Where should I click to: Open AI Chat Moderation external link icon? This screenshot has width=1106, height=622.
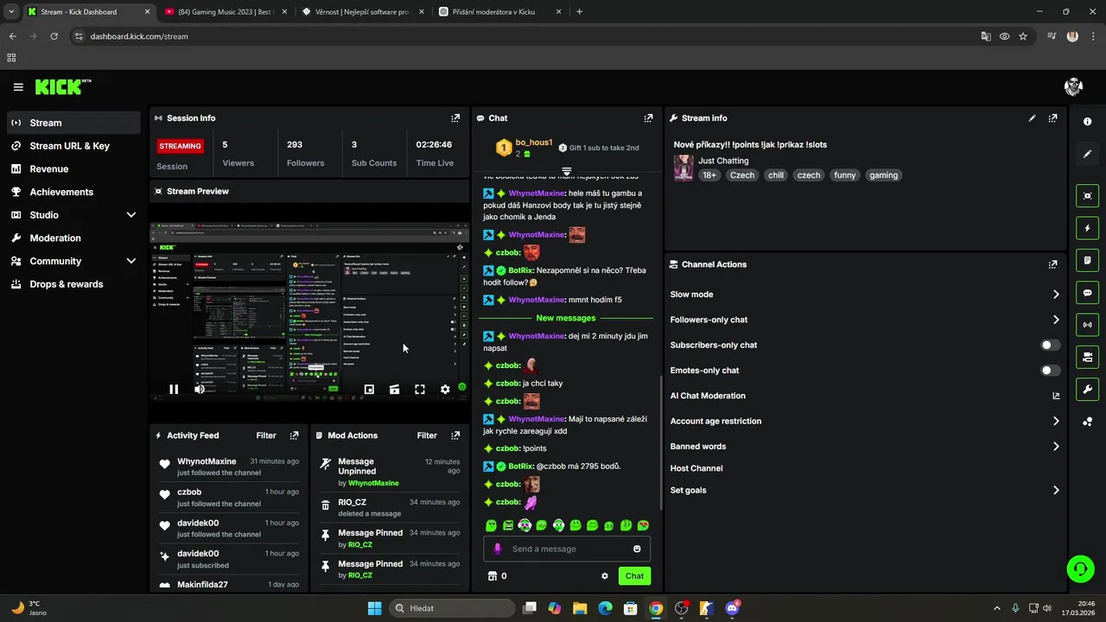pos(1056,396)
